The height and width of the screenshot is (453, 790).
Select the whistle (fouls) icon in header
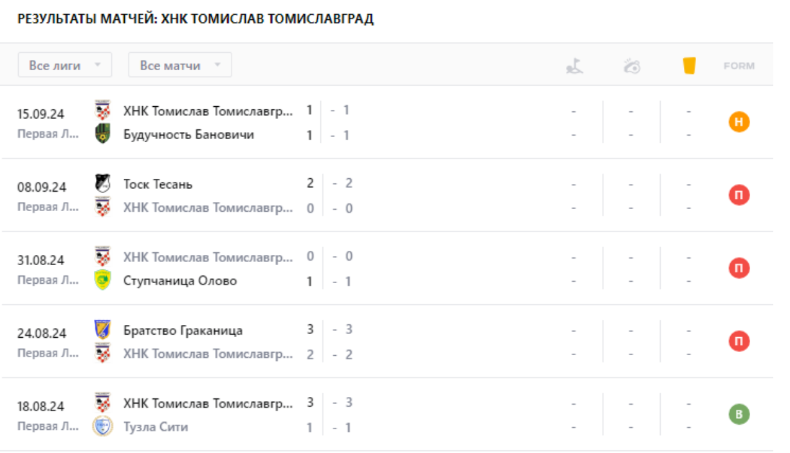tap(632, 64)
